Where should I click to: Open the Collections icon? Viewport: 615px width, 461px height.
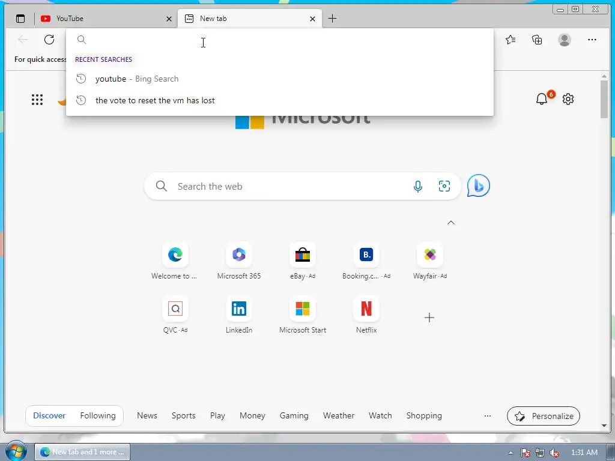(x=537, y=40)
